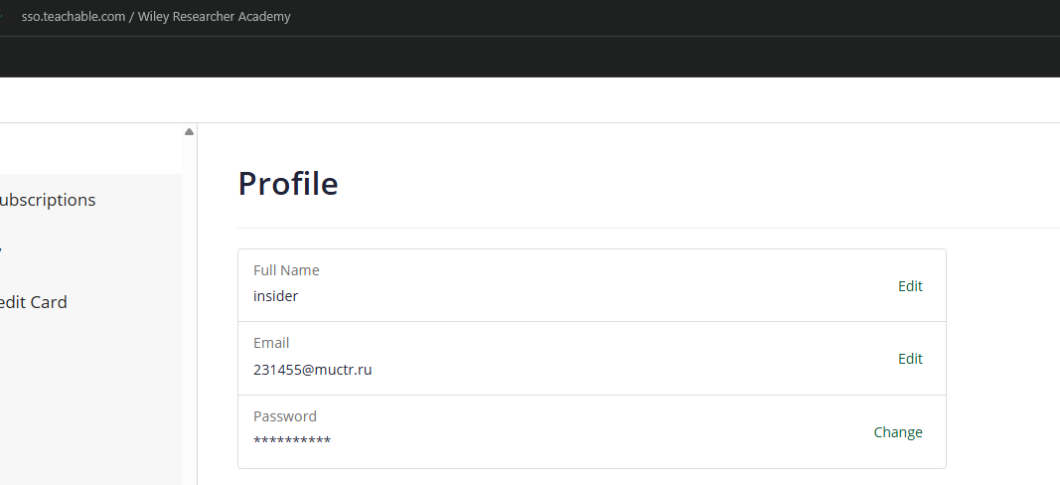The image size is (1060, 485).
Task: Click the email 231455@muctr.ru
Action: pos(313,370)
